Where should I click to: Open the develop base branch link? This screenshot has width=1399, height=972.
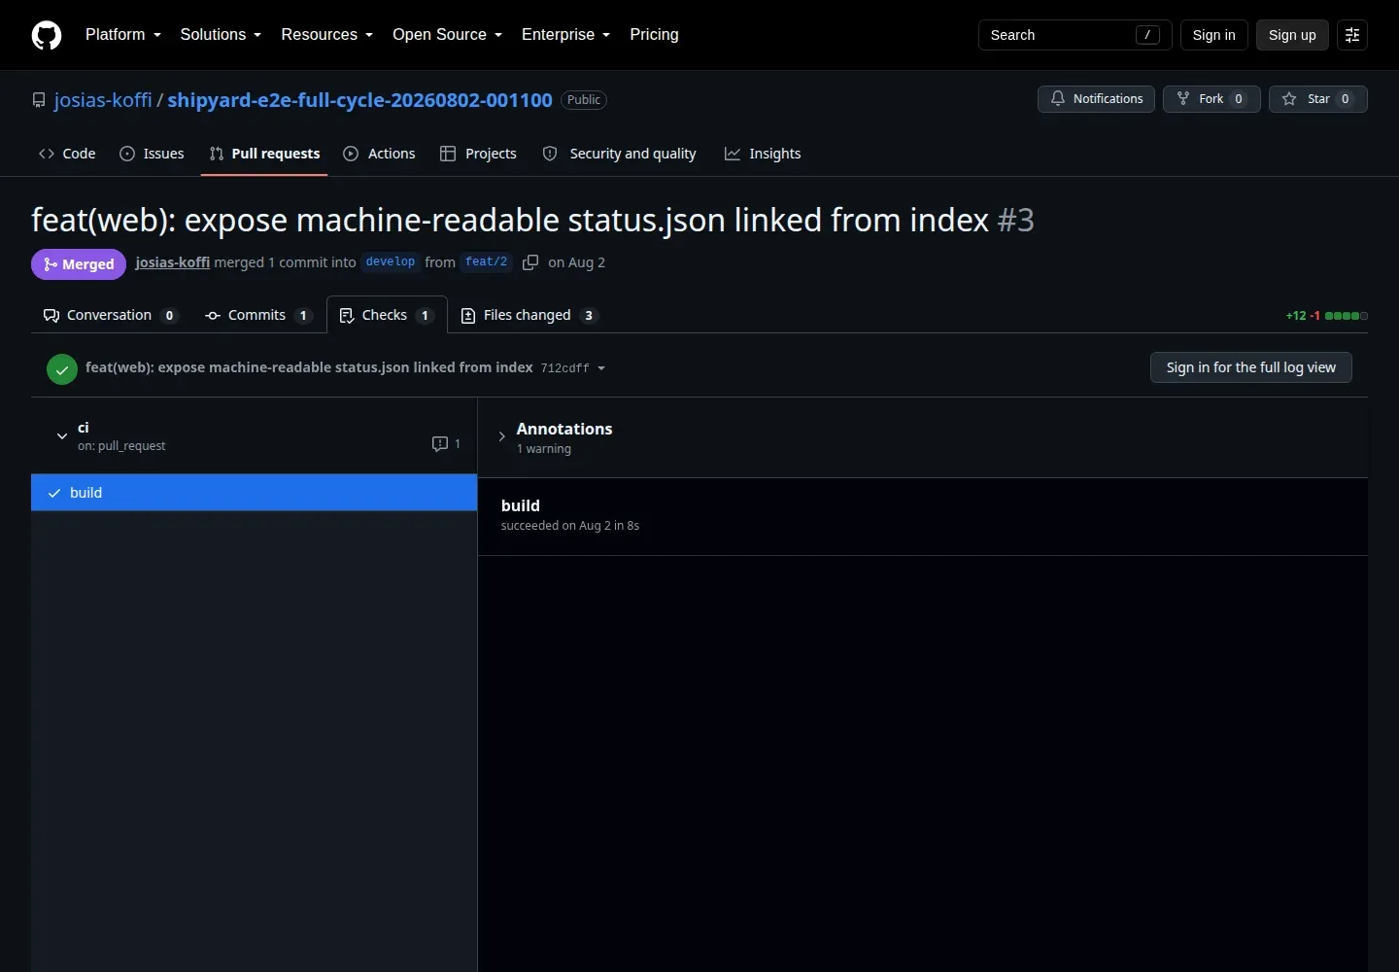[391, 262]
